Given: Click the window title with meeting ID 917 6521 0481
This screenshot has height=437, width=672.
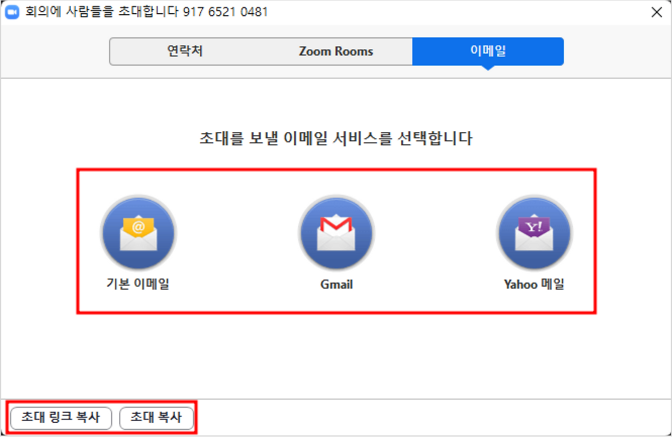Looking at the screenshot, I should click(147, 12).
